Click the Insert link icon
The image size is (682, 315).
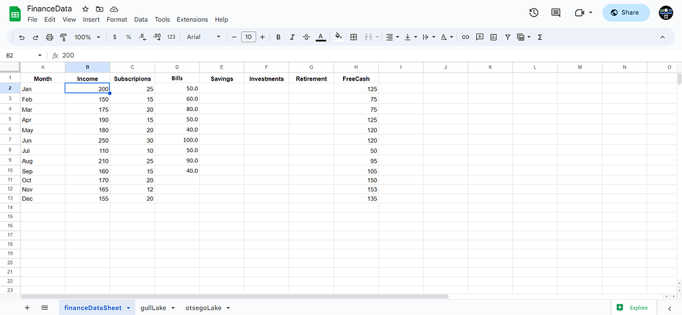point(466,37)
